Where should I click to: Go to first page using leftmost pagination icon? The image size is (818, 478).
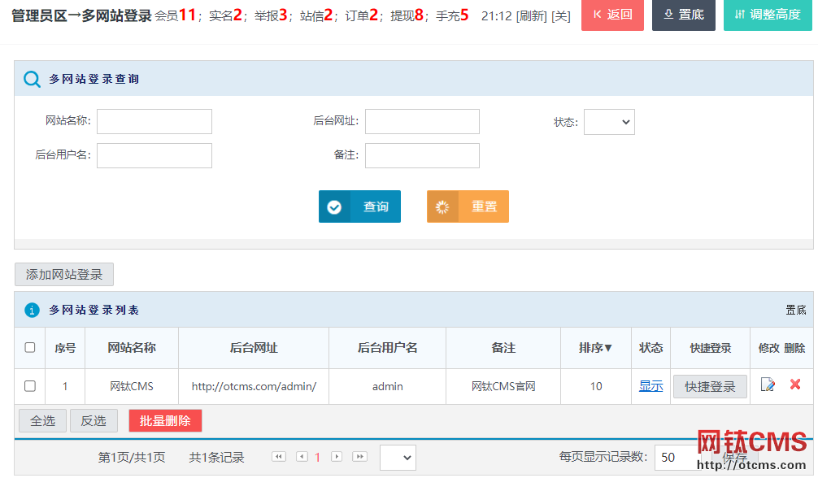click(x=279, y=458)
